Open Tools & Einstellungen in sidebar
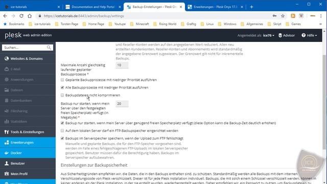Viewport: 327px width, 184px height. (28, 132)
